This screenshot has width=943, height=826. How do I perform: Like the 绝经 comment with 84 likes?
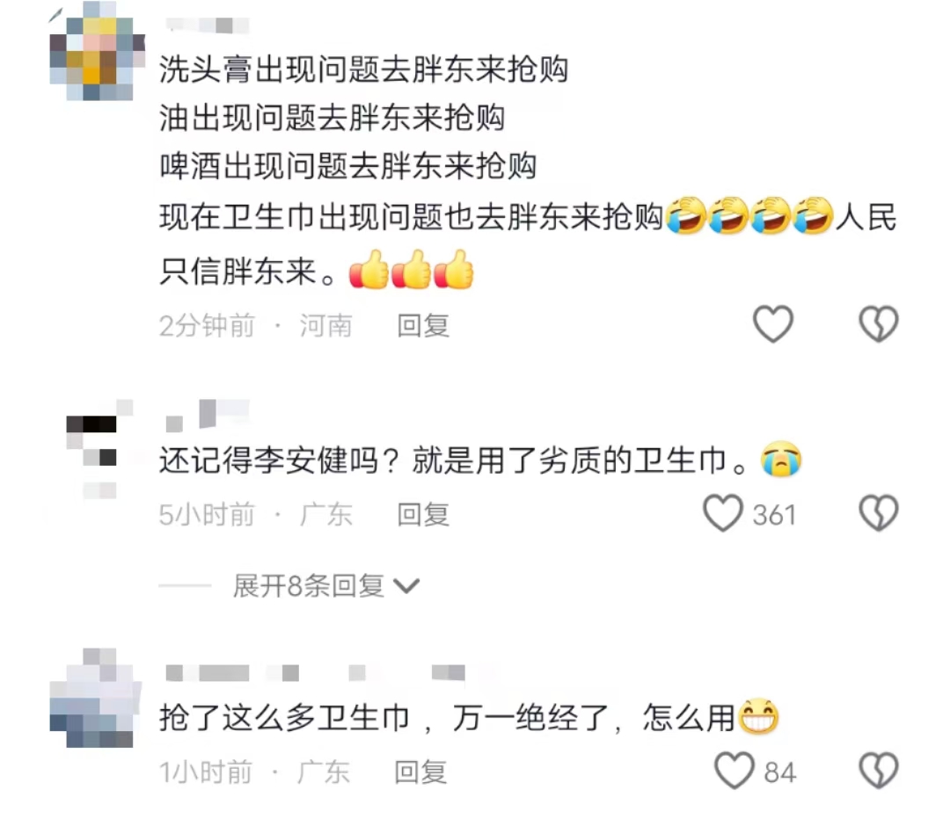735,771
